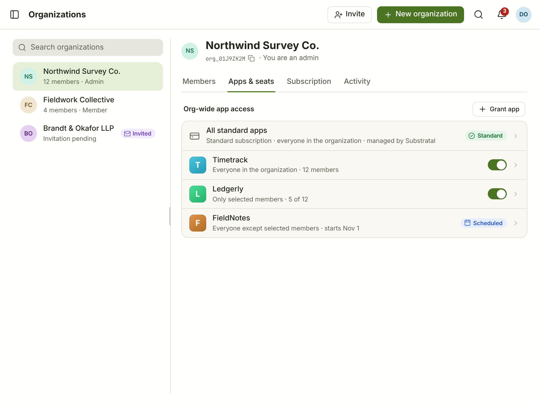This screenshot has height=405, width=540.
Task: Go to the Activity tab
Action: pyautogui.click(x=357, y=81)
